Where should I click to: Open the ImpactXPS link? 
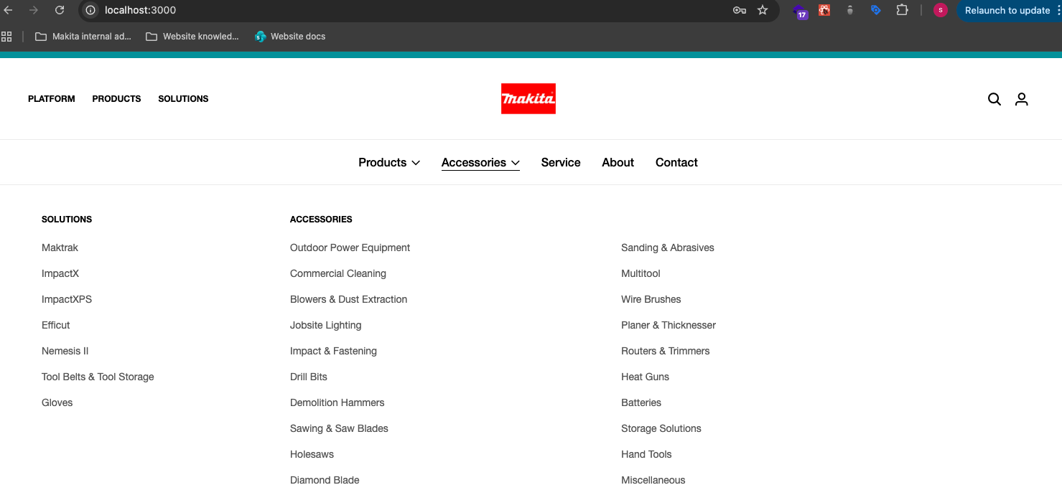67,299
